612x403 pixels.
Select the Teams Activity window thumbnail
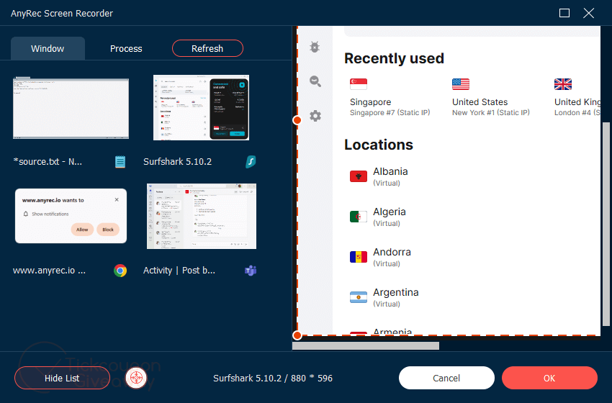pos(202,216)
